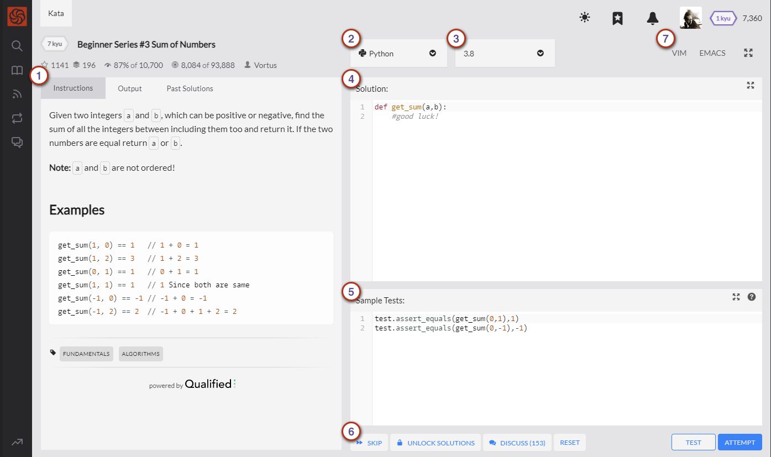Open the Python language dropdown
This screenshot has height=457, width=771.
398,53
